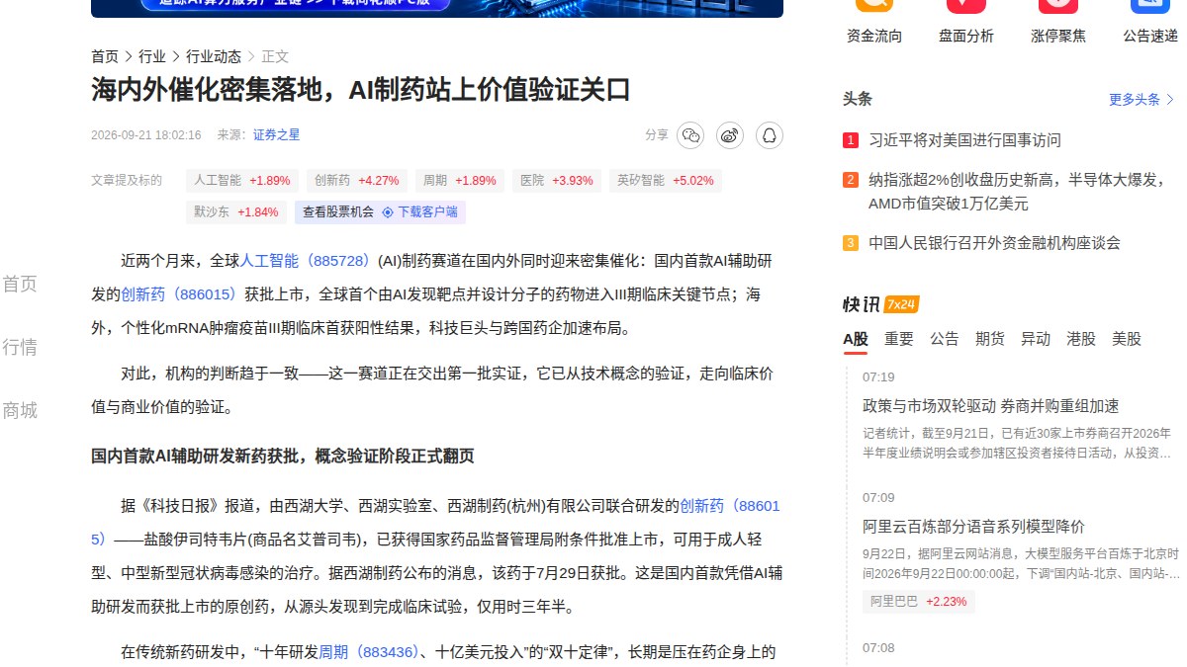Click the 默沙东 +1.84% stock tag

coord(236,211)
